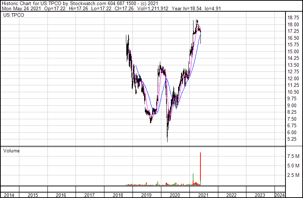This screenshot has width=303, height=198.
Task: Select the 2015 year marker
Action: point(33,195)
